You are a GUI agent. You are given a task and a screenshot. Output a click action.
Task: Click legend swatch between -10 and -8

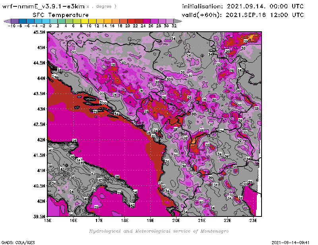coord(15,21)
